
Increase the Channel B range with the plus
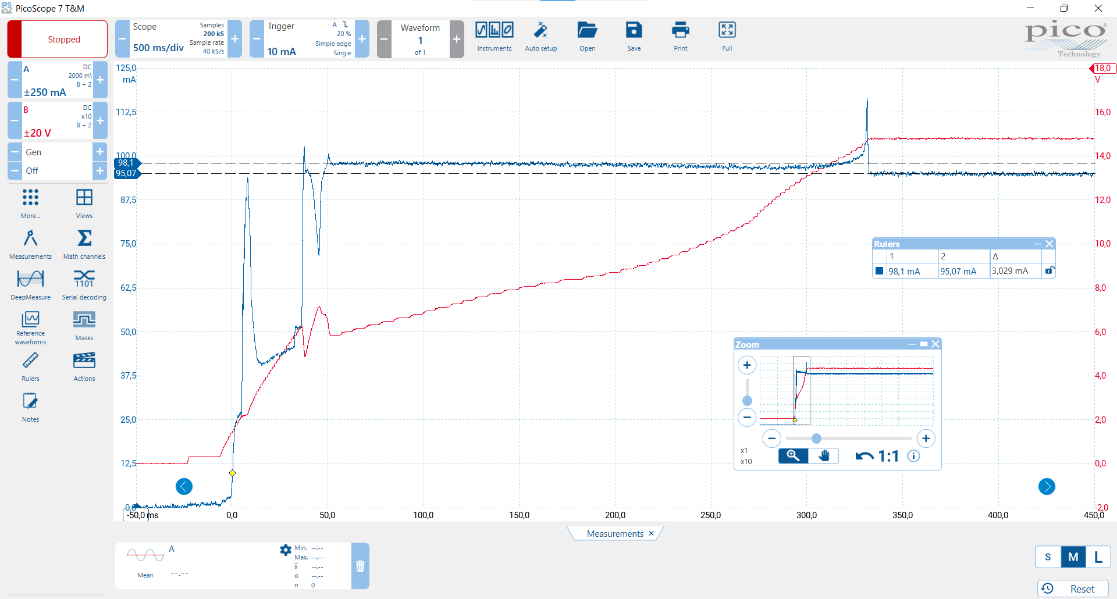pos(100,120)
